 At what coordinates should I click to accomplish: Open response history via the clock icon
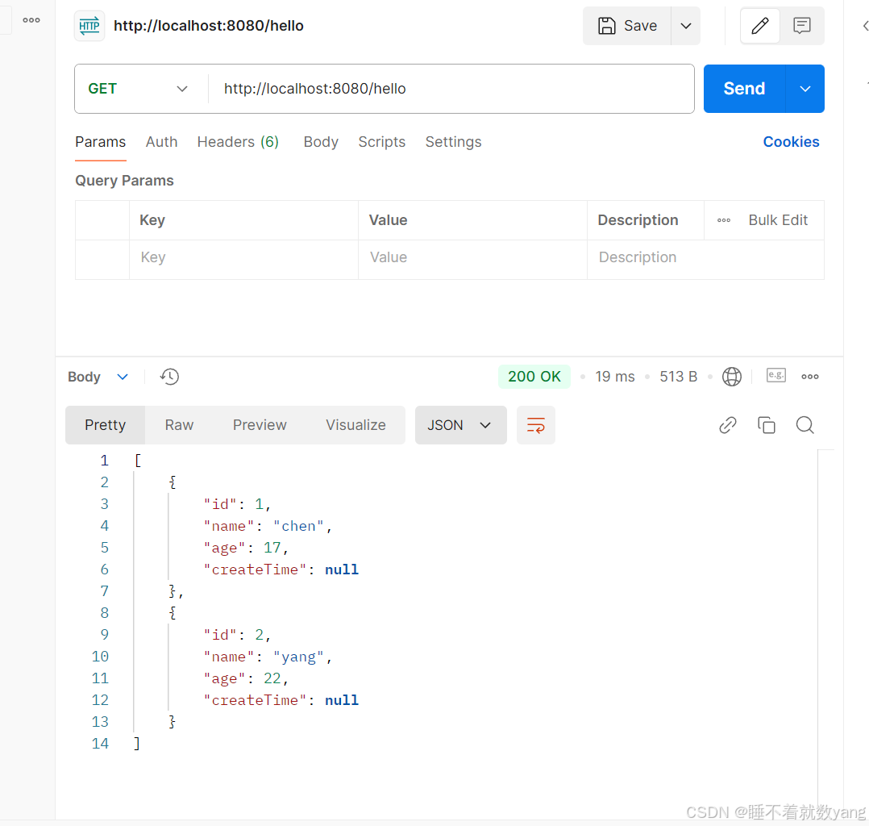pos(168,376)
